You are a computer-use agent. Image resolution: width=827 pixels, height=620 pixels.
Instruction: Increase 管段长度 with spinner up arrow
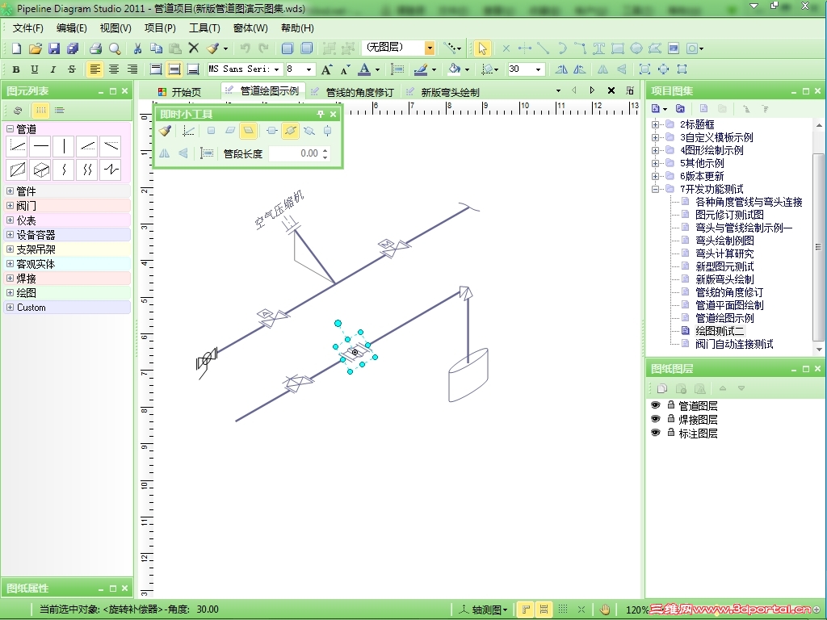click(325, 150)
